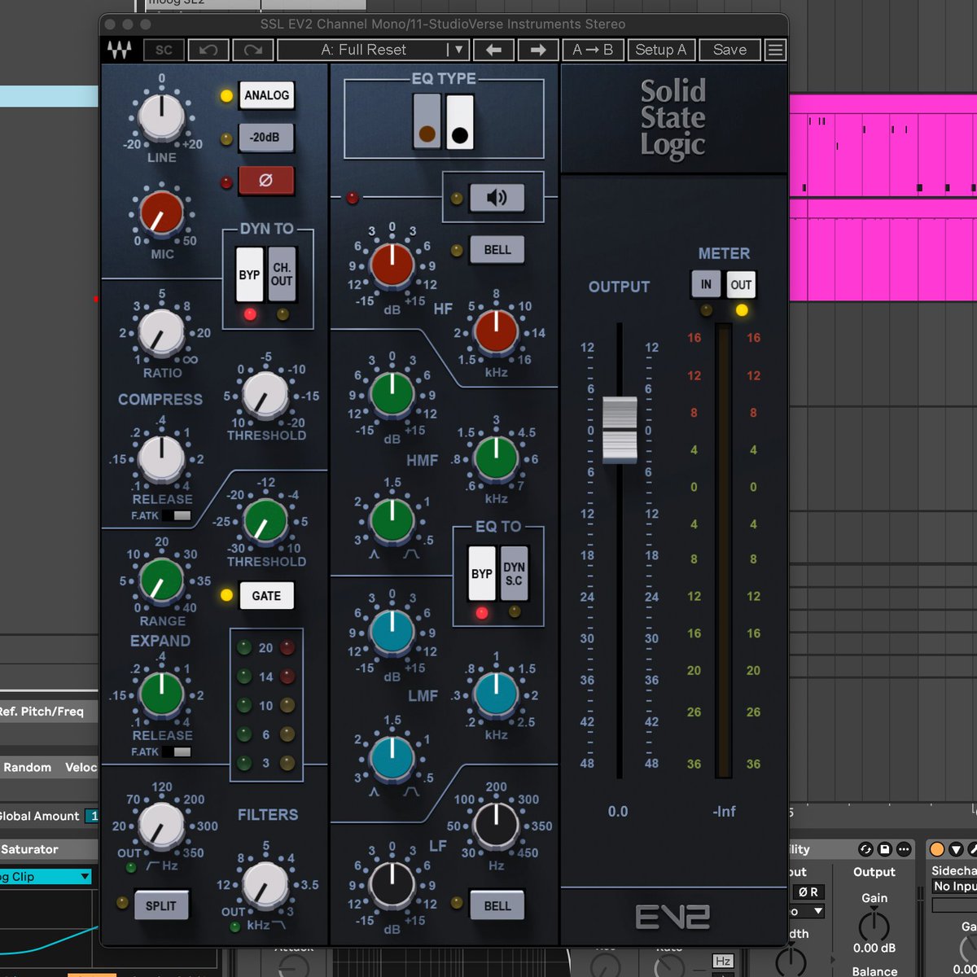This screenshot has height=977, width=977.
Task: Toggle DYN TO BYP button
Action: coord(249,275)
